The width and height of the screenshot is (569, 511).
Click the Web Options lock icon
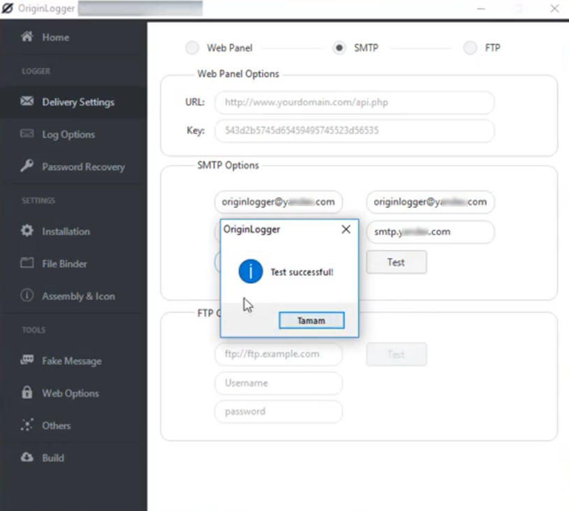coord(27,393)
